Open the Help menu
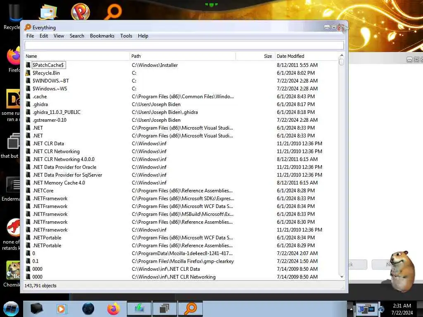Image resolution: width=423 pixels, height=317 pixels. [x=143, y=36]
